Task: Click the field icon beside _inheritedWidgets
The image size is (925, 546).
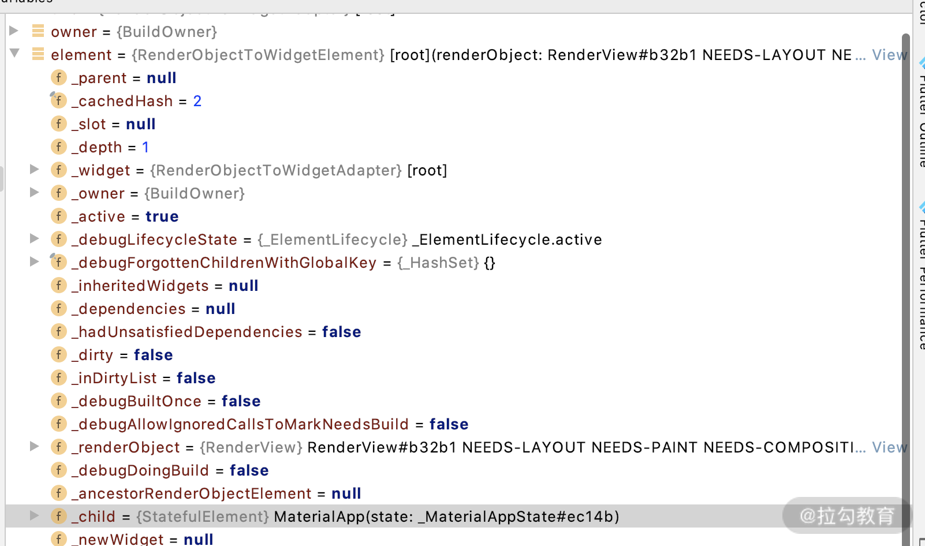Action: click(59, 285)
